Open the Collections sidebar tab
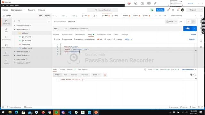This screenshot has height=115, width=205. point(6,22)
